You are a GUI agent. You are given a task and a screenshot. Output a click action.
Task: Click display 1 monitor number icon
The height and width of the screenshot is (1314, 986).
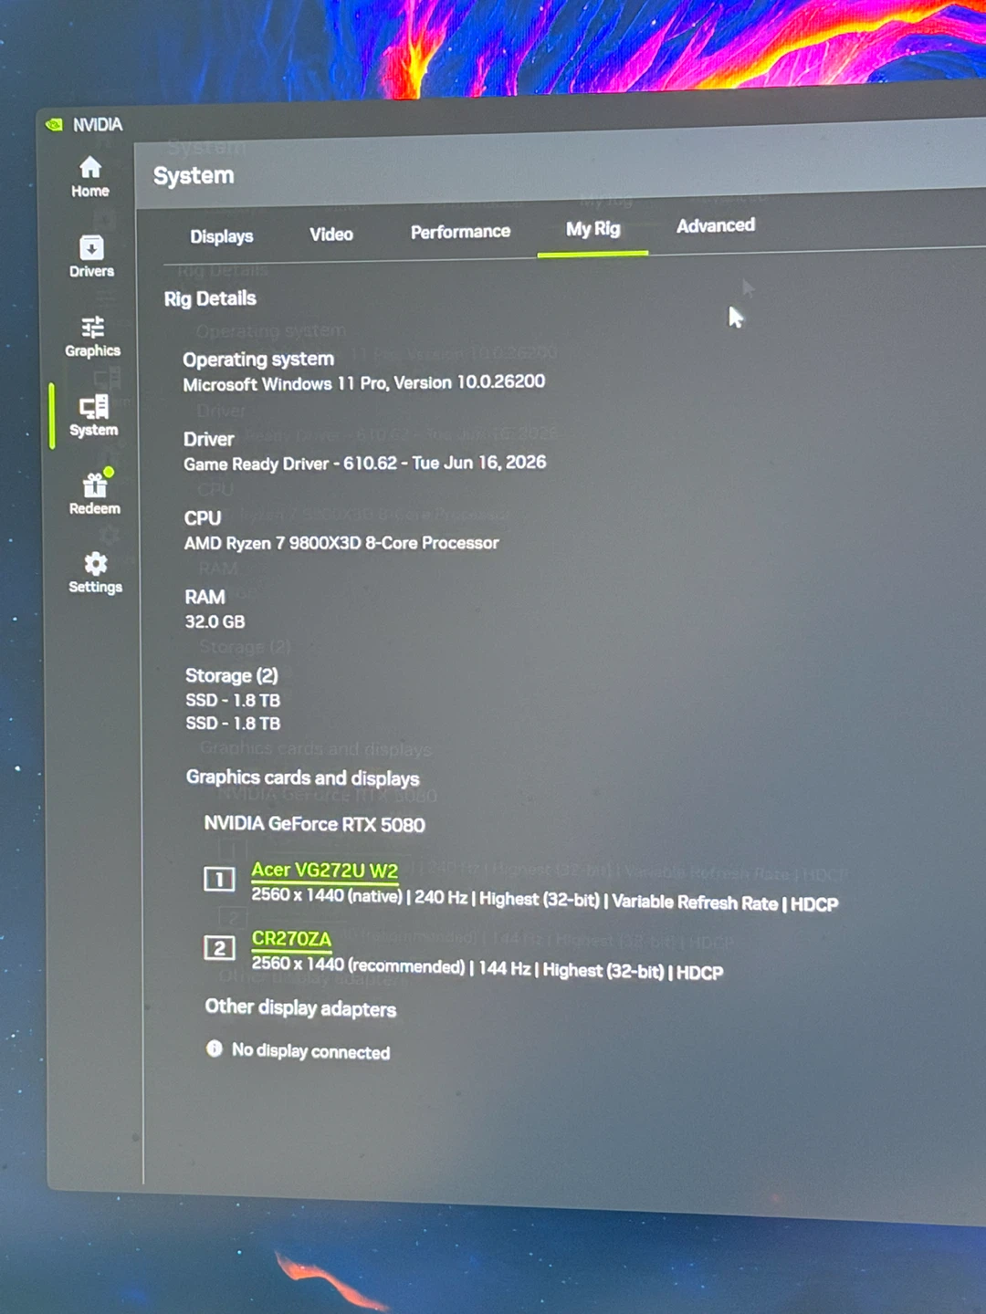[219, 880]
